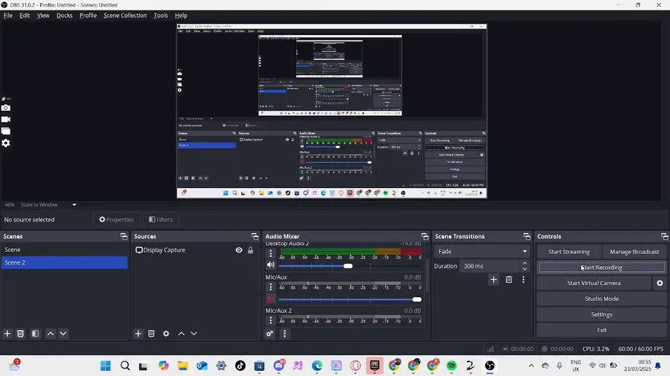Open the File menu
This screenshot has width=670, height=376.
tap(7, 16)
